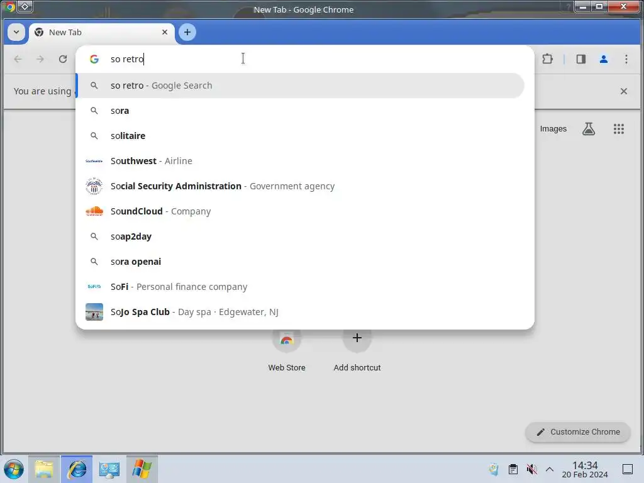
Task: Click the Social Security Administration seal icon
Action: coord(94,186)
